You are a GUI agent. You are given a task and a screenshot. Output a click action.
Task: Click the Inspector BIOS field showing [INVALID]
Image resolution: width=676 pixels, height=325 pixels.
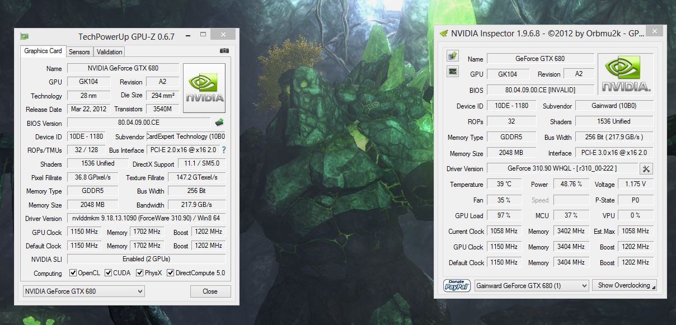coord(540,90)
